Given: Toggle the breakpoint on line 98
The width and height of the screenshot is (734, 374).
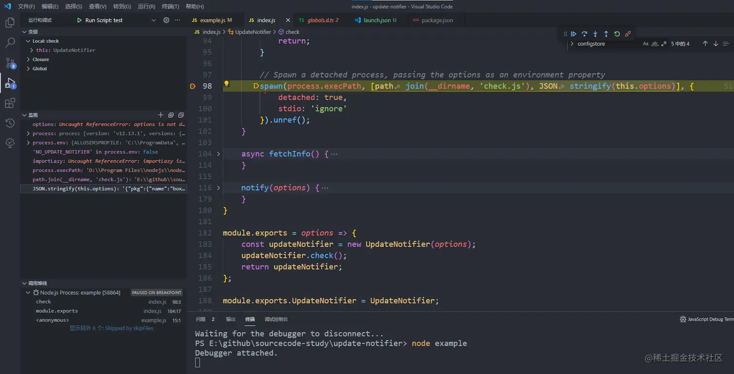Looking at the screenshot, I should coord(192,86).
